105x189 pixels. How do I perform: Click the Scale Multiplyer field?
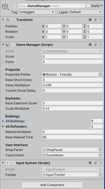tap(72, 109)
